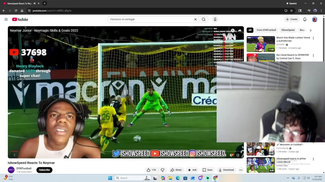Viewport: 325px width, 182px height.
Task: Close the IshowSpeed Reacts tab
Action: 39,3
